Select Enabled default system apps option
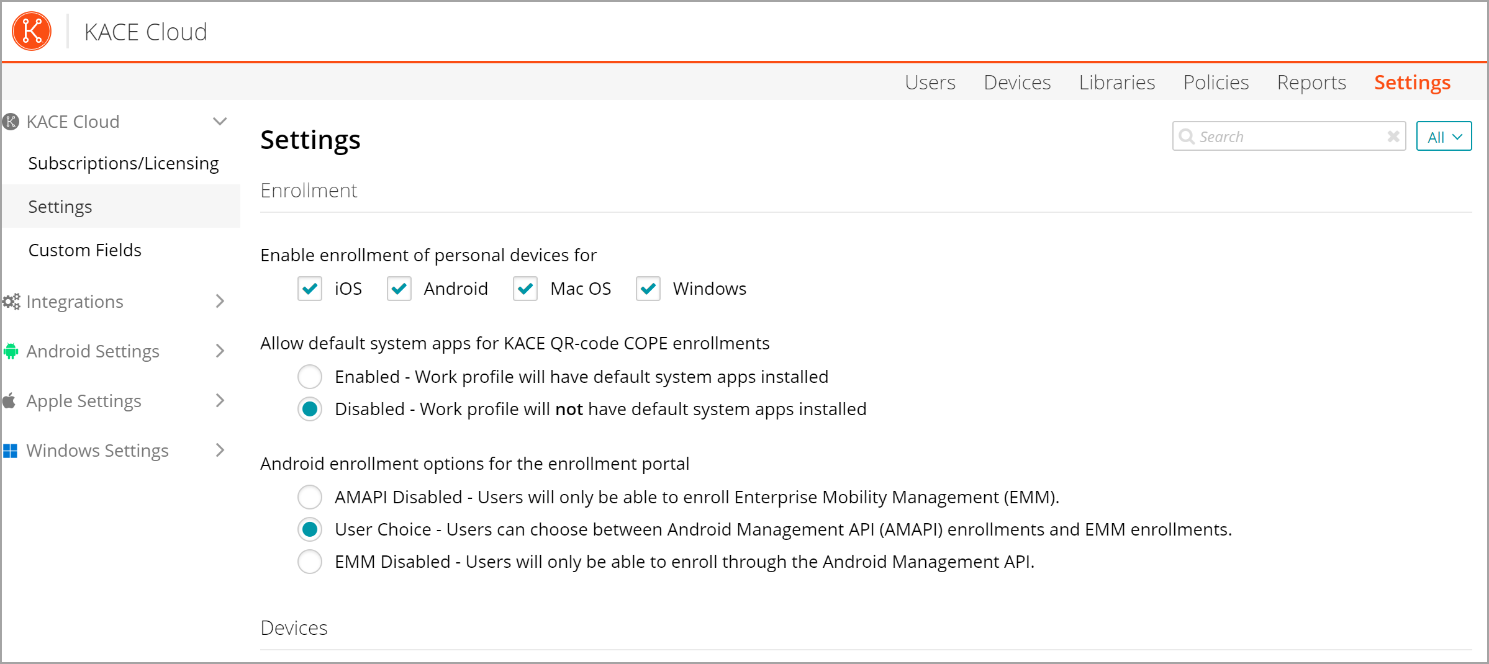The height and width of the screenshot is (664, 1489). pos(309,377)
